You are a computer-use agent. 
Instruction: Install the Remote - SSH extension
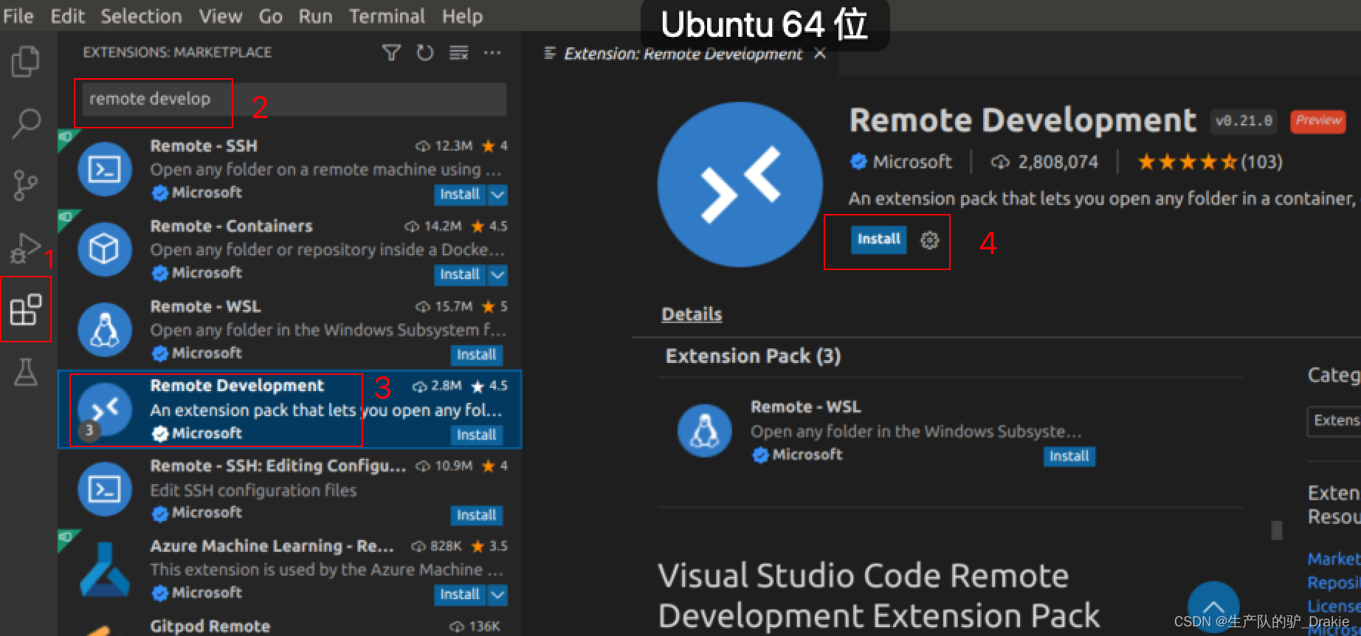tap(461, 194)
